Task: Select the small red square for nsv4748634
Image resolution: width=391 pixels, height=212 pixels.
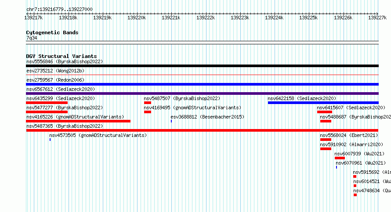Action: (x=355, y=195)
